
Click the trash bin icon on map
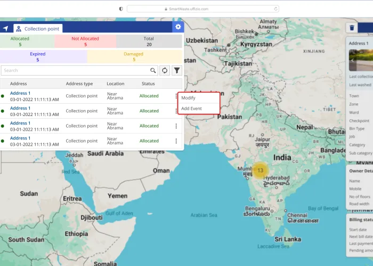[x=352, y=28]
